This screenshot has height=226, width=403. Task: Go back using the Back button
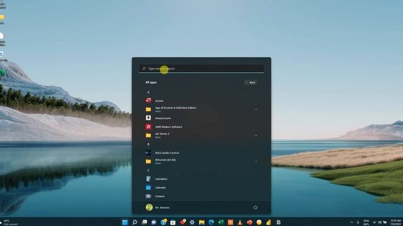pos(251,82)
